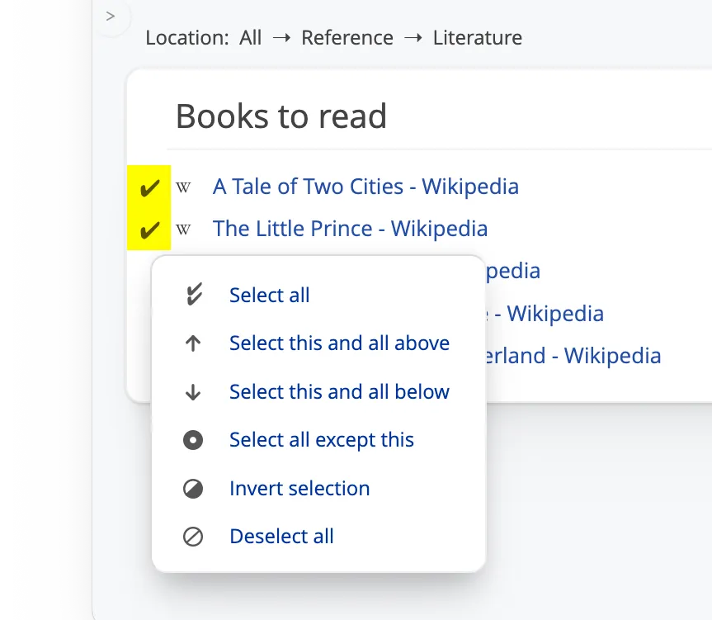Choose "Select this and all above"
712x620 pixels.
point(339,343)
